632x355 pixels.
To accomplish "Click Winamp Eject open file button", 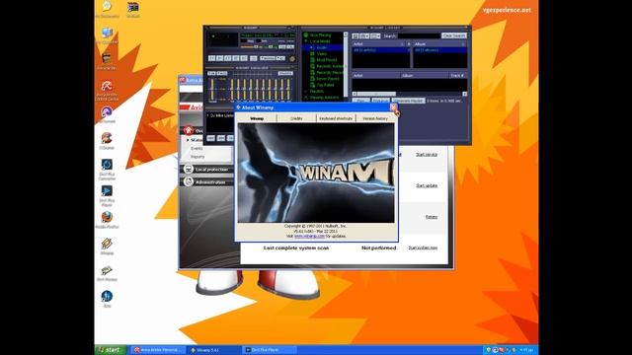I will tap(254, 58).
